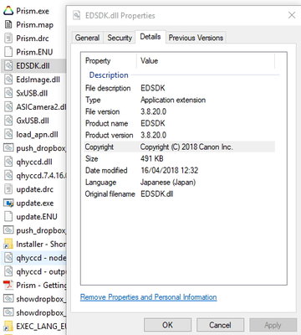Select EdsImage.dll file name in list
Image resolution: width=301 pixels, height=335 pixels.
point(38,80)
